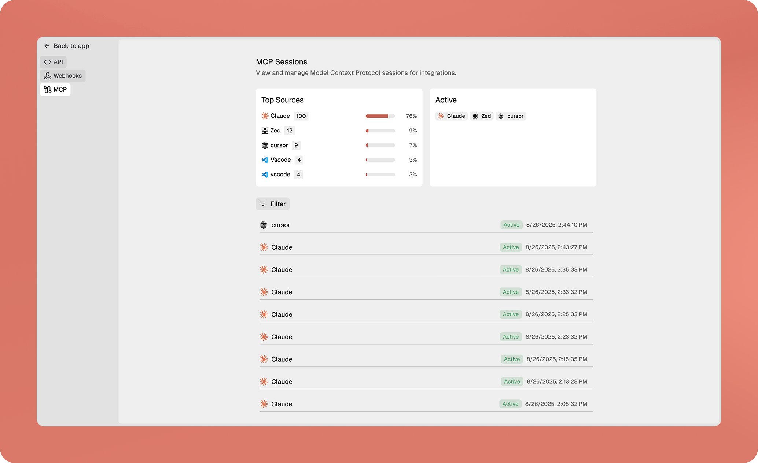Click the cursor icon in Top Sources
Screen dimensions: 758x463
pos(265,145)
